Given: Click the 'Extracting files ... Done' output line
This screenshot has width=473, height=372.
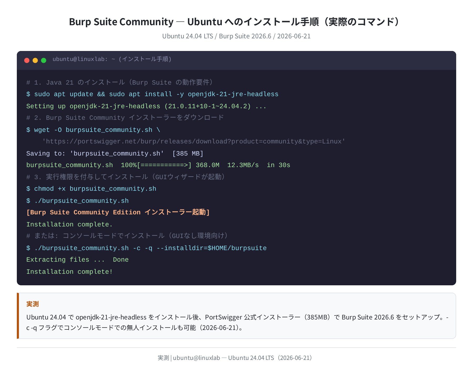Looking at the screenshot, I should click(x=78, y=260).
